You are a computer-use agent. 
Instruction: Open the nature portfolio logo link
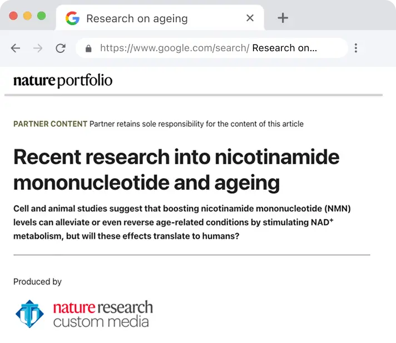pyautogui.click(x=63, y=81)
